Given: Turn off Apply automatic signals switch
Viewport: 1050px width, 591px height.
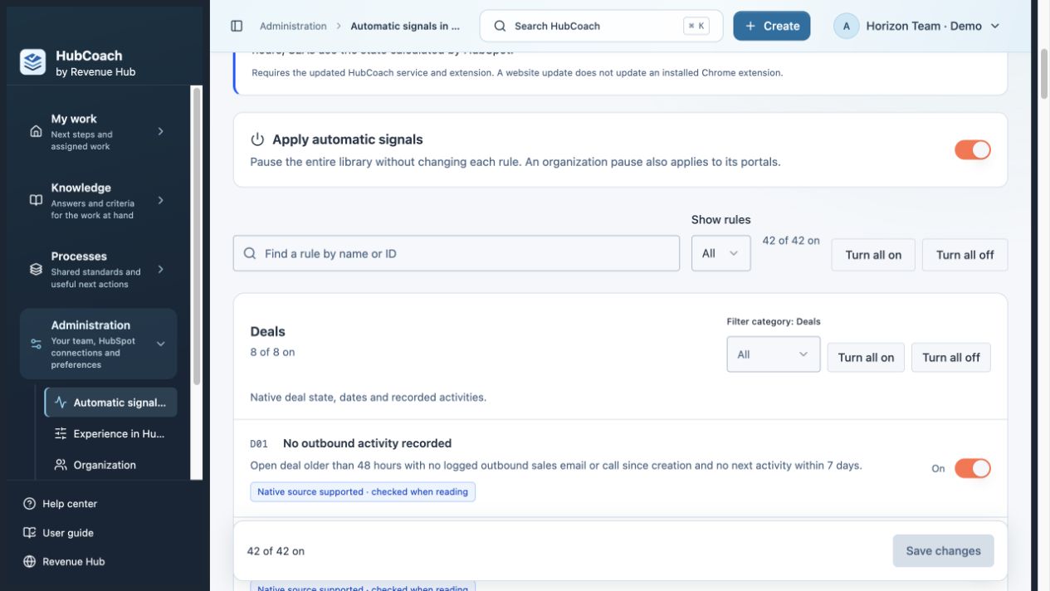Looking at the screenshot, I should 972,150.
